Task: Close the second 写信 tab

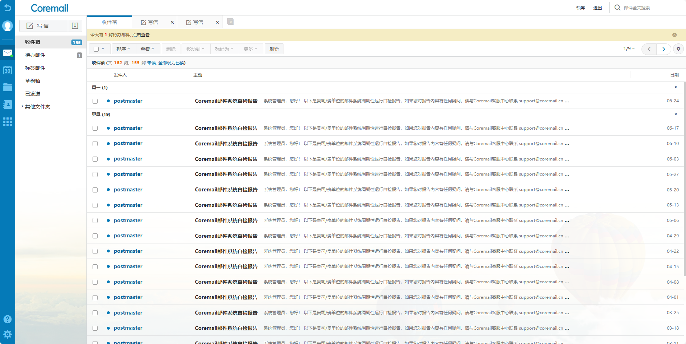Action: [x=217, y=22]
